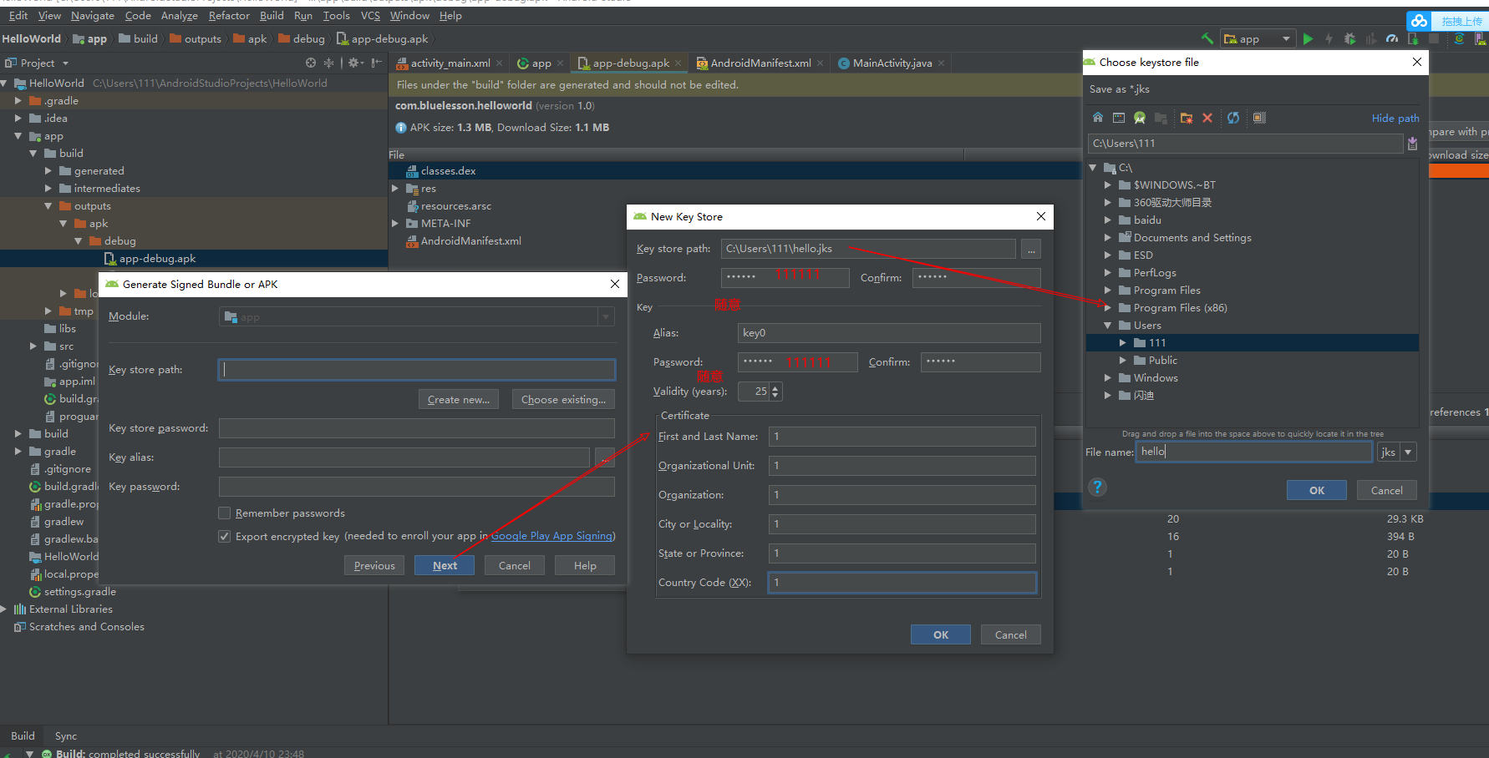Click the Create new... button
1489x758 pixels.
point(458,399)
